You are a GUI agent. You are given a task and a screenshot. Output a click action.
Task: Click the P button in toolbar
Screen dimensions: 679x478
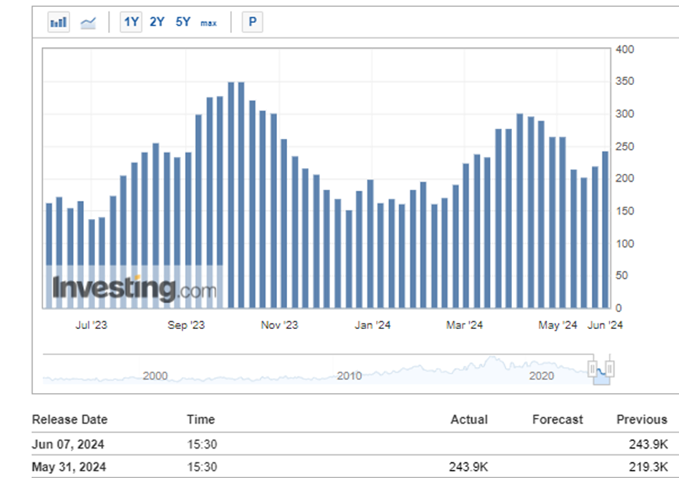[252, 21]
